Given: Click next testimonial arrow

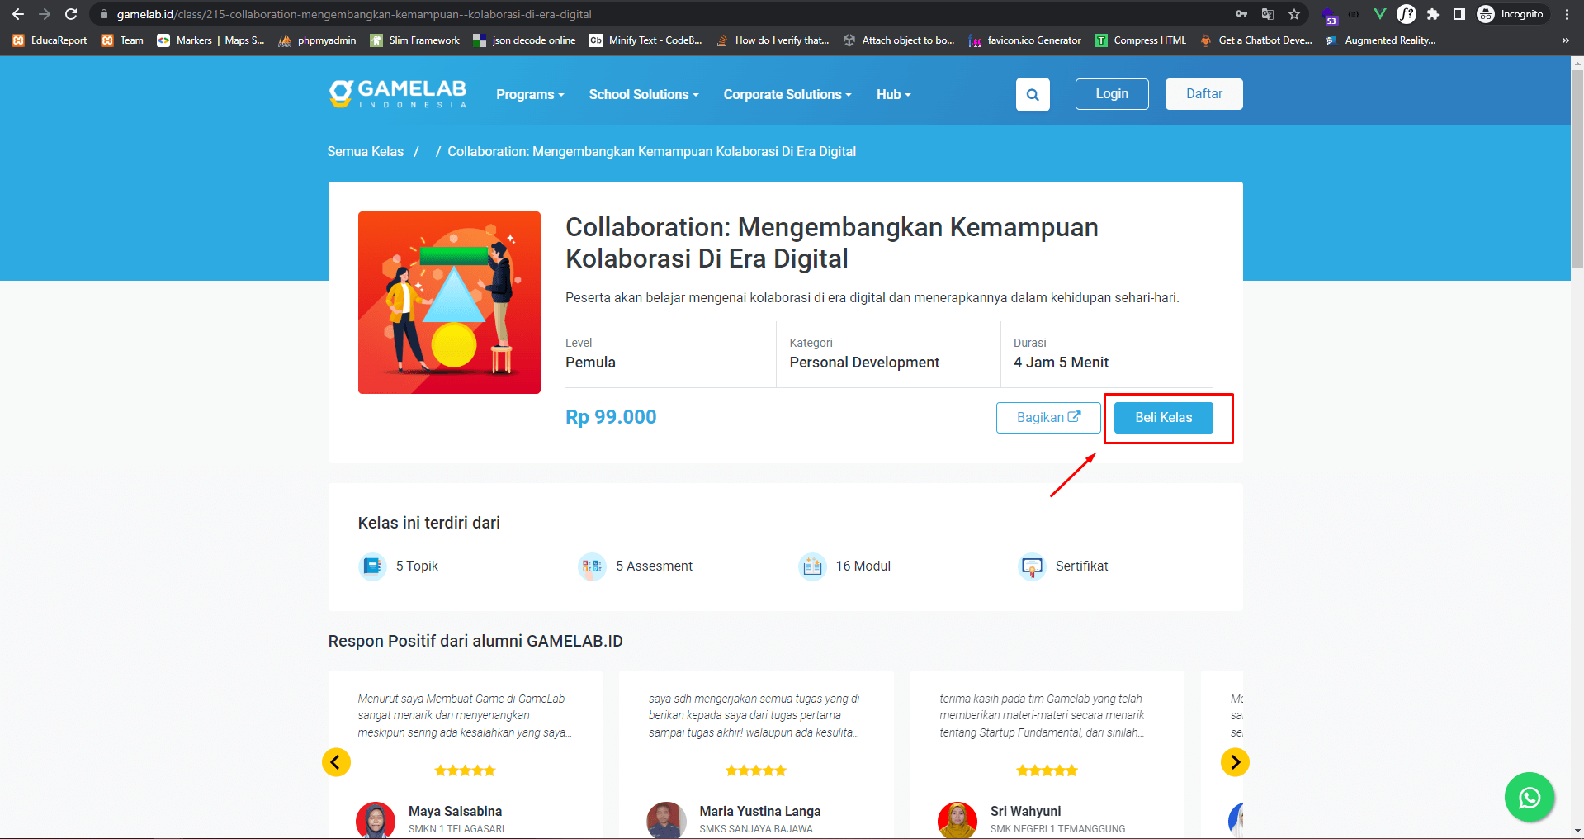Looking at the screenshot, I should 1235,761.
